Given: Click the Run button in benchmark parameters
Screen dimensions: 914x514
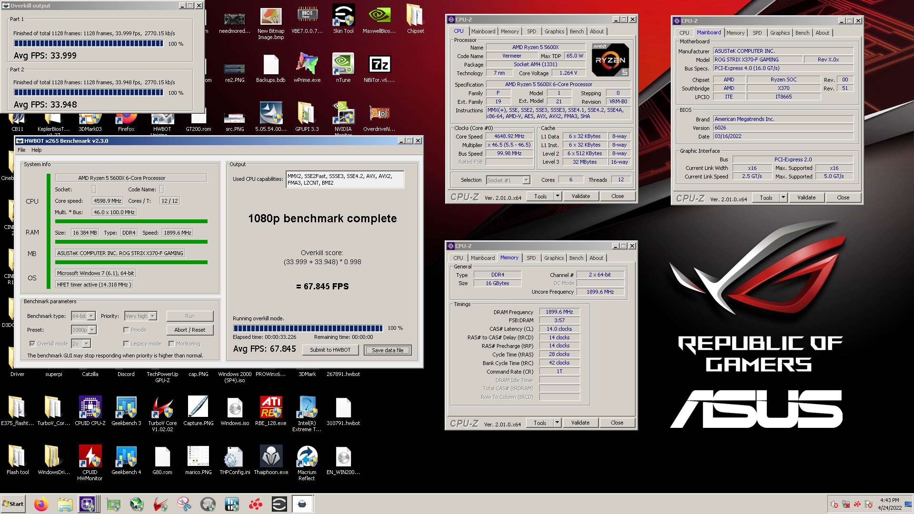Looking at the screenshot, I should (190, 316).
